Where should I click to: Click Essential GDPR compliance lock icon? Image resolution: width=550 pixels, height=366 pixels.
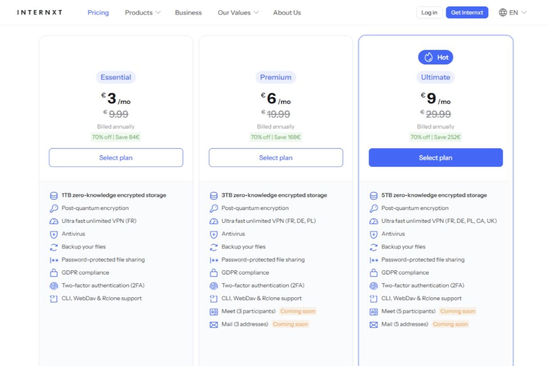tap(54, 273)
